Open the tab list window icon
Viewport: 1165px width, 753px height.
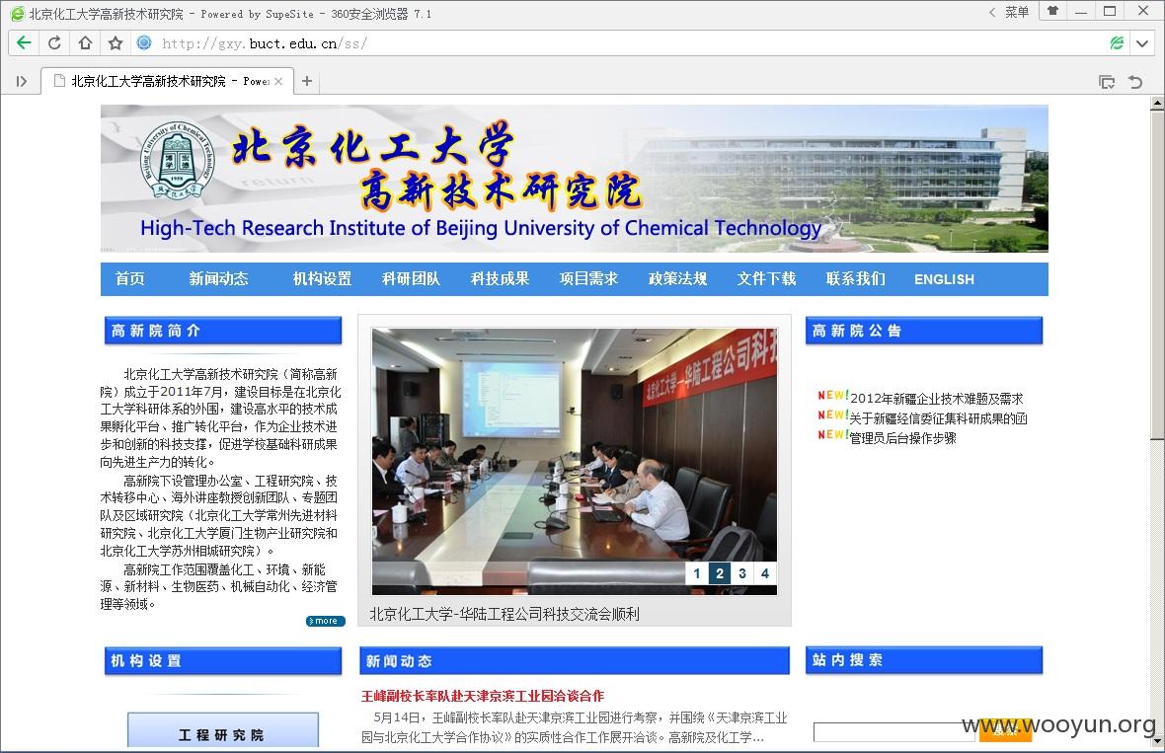(x=1107, y=82)
